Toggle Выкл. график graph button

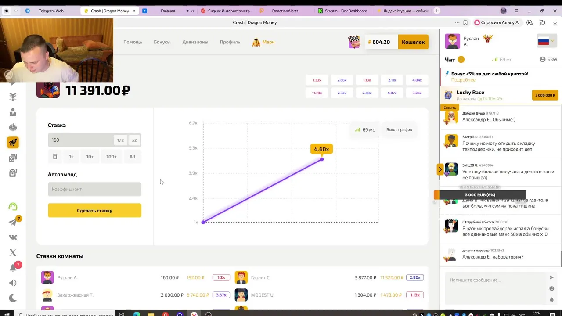[399, 130]
